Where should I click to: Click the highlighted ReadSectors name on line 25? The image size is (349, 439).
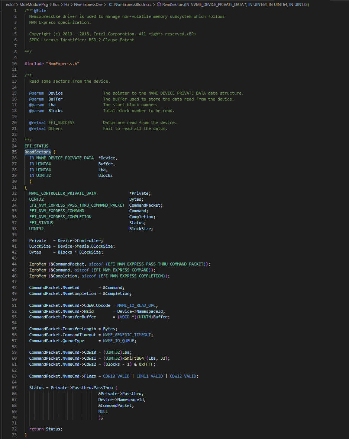(x=38, y=152)
